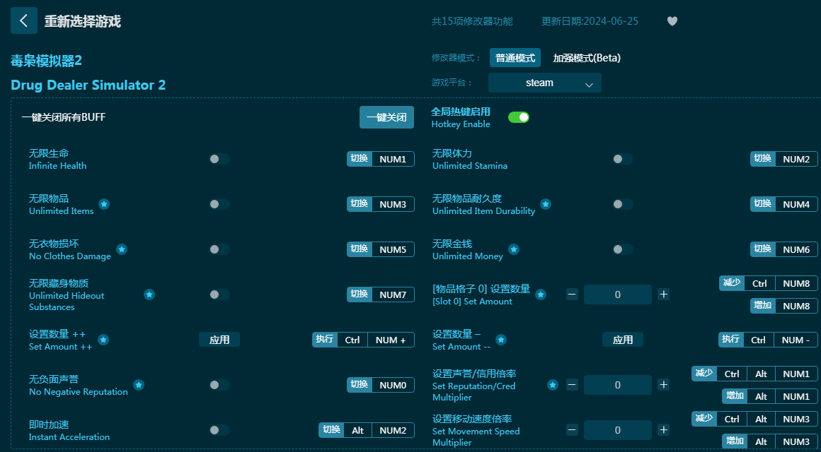This screenshot has height=452, width=821.
Task: Click NUM + hotkey for Set Amount ++
Action: [x=391, y=340]
